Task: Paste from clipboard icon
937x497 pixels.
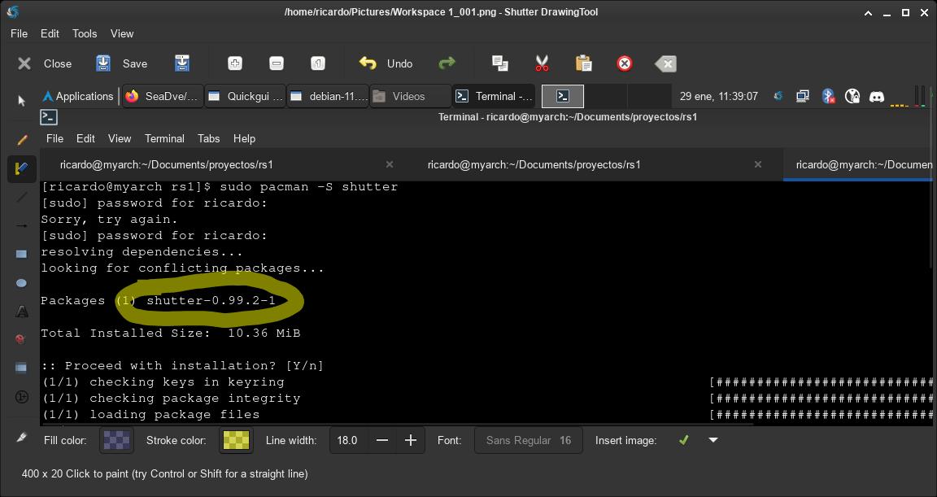Action: [583, 63]
